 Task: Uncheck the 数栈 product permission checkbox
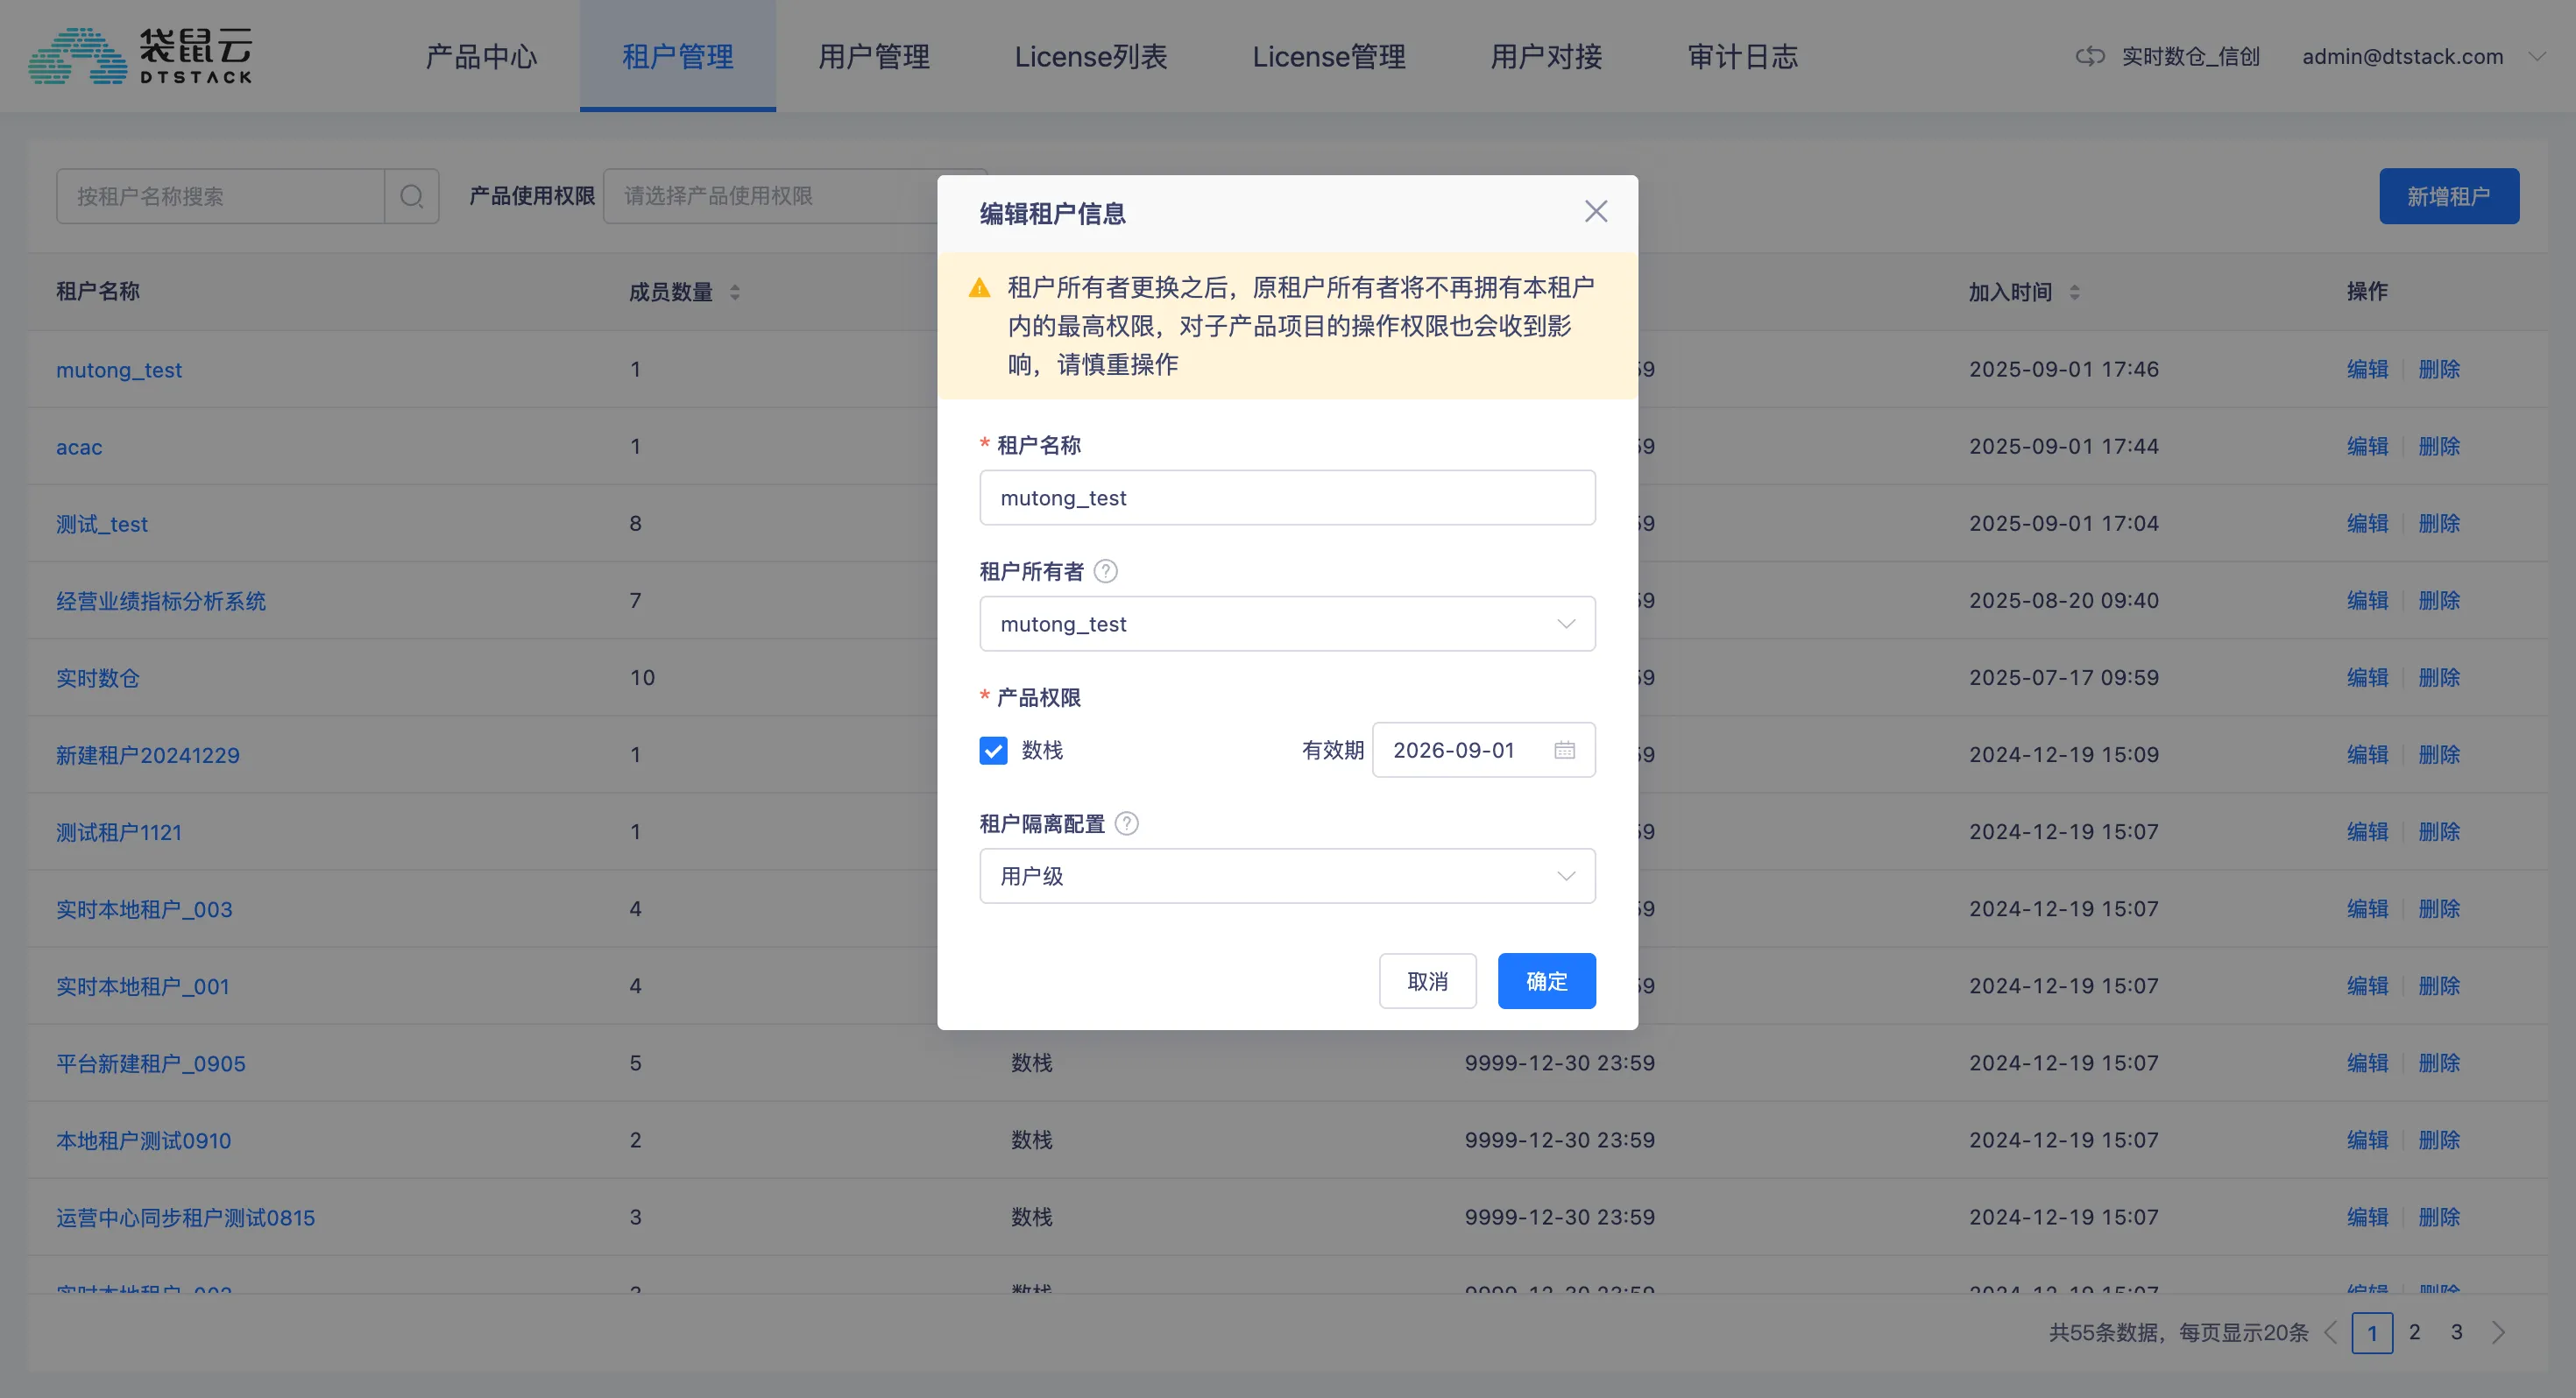(993, 750)
